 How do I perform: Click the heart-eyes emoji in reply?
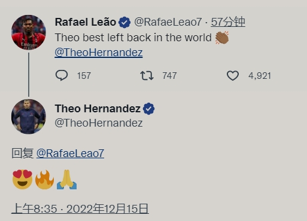pos(23,179)
